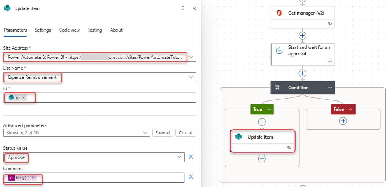The width and height of the screenshot is (388, 187).
Task: Collapse the False branch
Action: [351, 109]
